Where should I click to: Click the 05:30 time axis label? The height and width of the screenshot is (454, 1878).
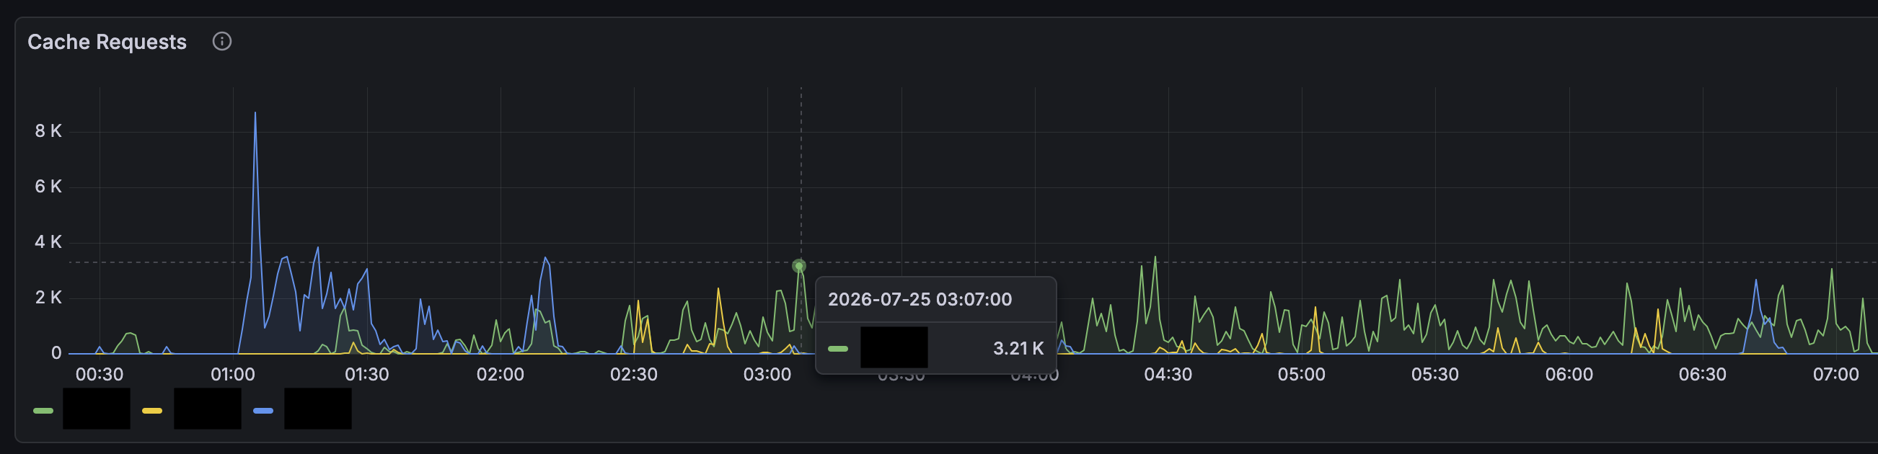point(1434,375)
